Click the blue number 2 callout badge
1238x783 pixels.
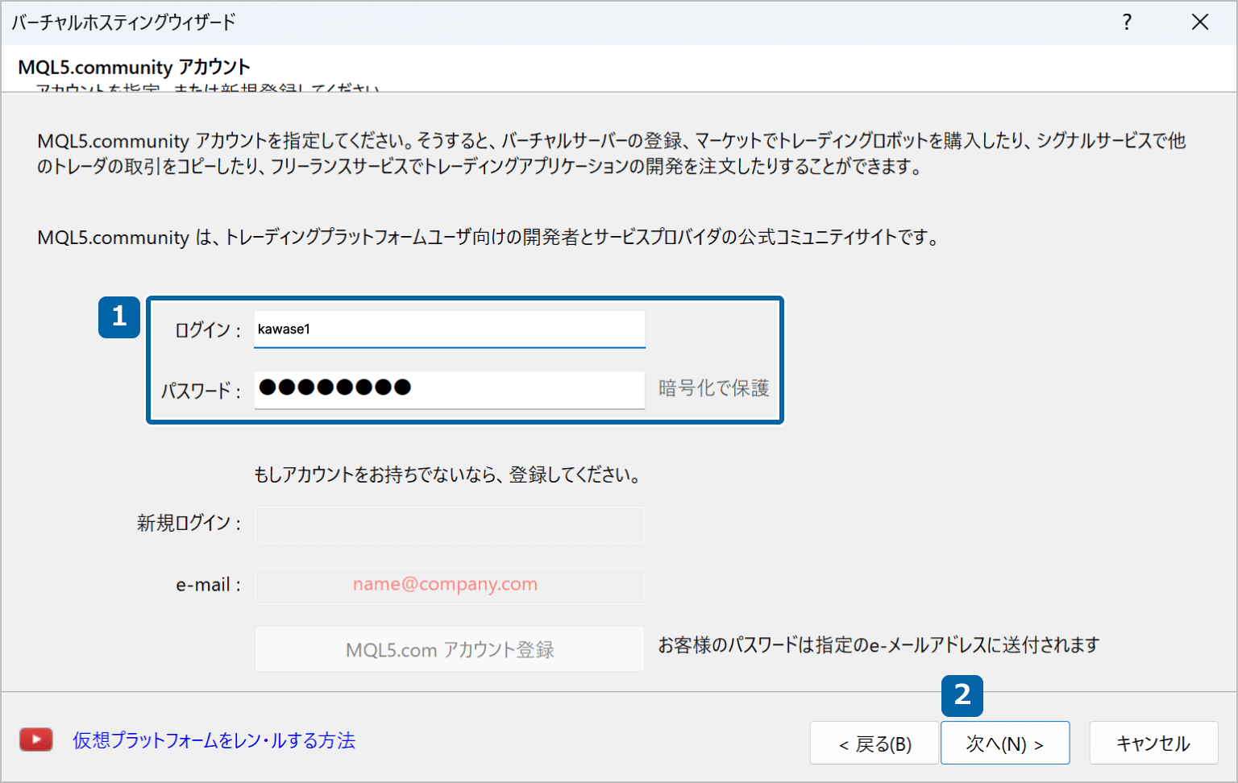(962, 695)
